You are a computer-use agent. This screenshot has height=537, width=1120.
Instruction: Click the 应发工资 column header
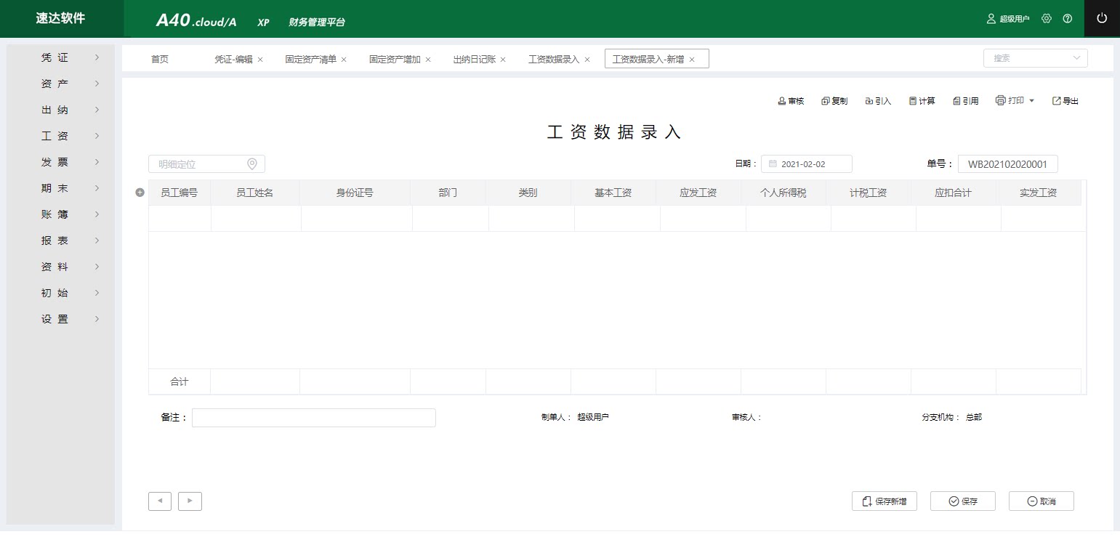[698, 193]
